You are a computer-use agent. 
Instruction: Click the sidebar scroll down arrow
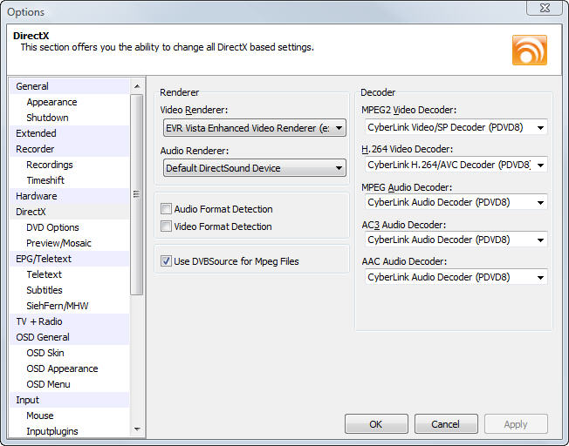coord(137,429)
